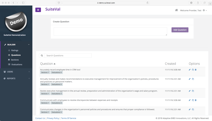Click the browser share button
This screenshot has height=121, width=212.
pos(198,3)
